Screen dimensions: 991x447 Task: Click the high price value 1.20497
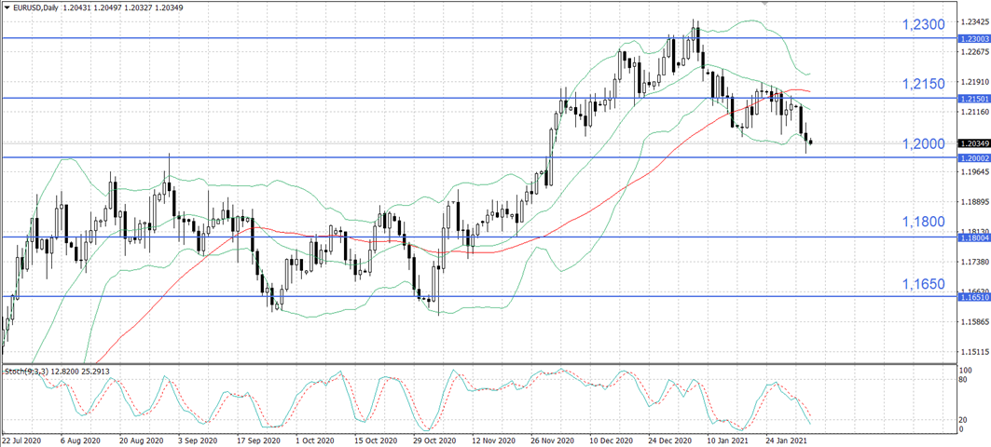point(107,7)
